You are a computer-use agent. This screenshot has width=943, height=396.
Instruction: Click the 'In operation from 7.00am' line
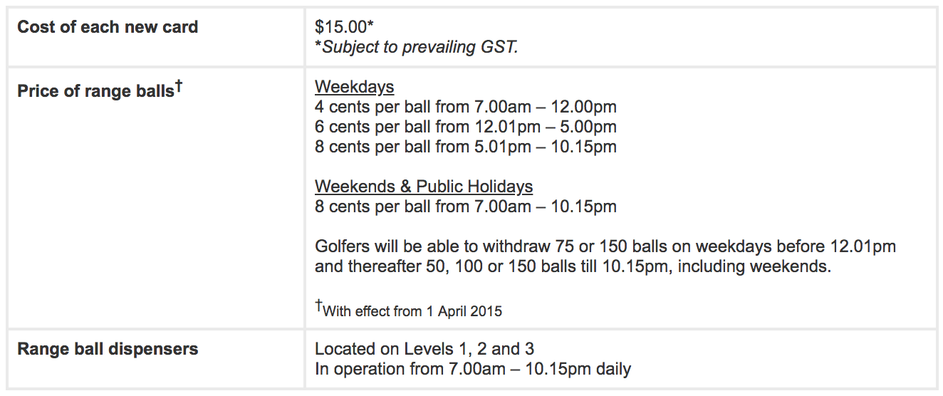pyautogui.click(x=473, y=369)
